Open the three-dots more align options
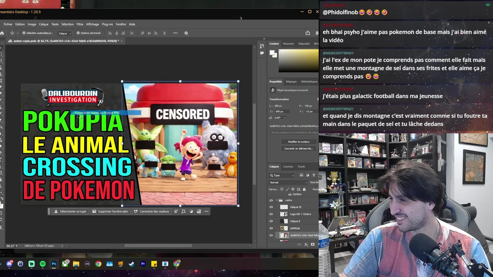 (175, 33)
